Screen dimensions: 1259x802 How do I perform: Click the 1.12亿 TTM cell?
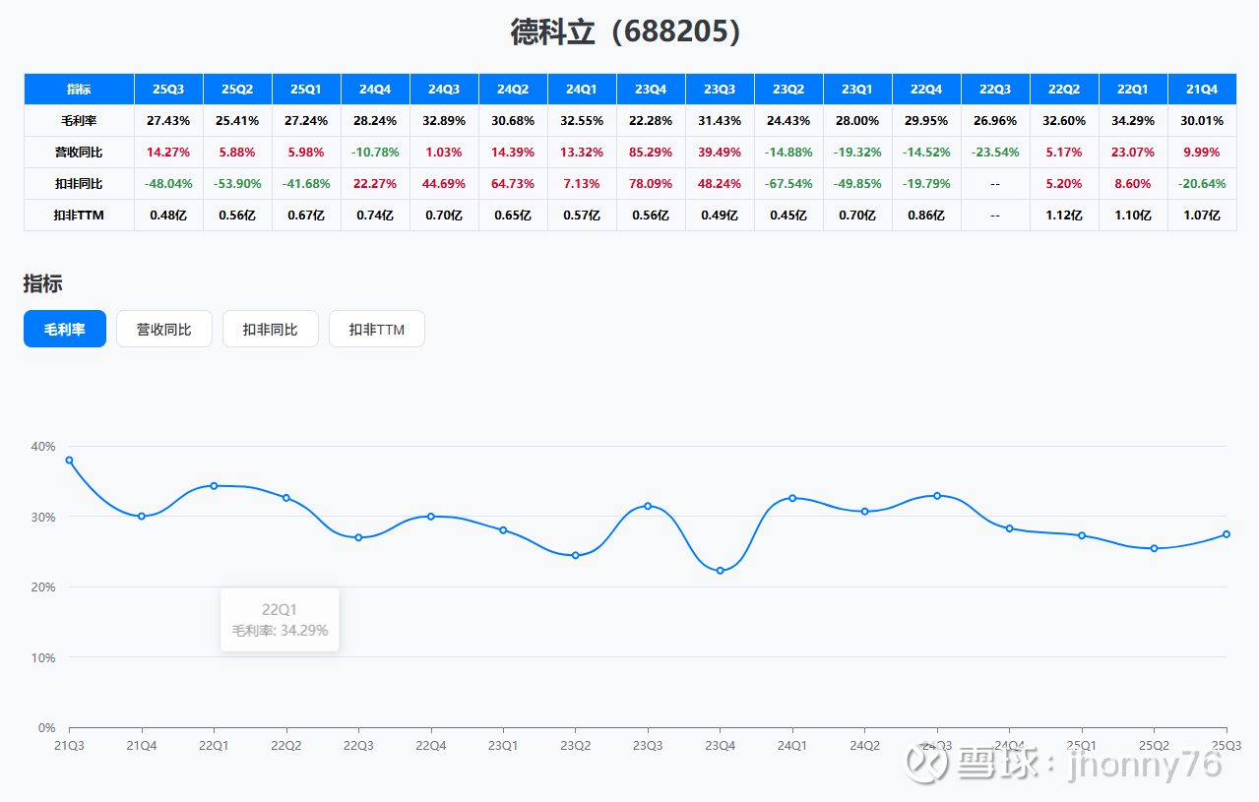tap(1064, 216)
